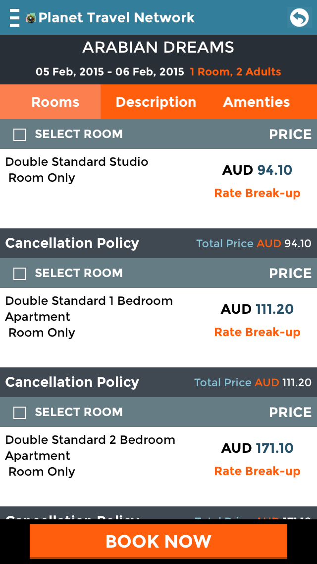This screenshot has height=564, width=317.
Task: Expand Rate Break-up for 2 Bedroom Apartment
Action: 257,471
